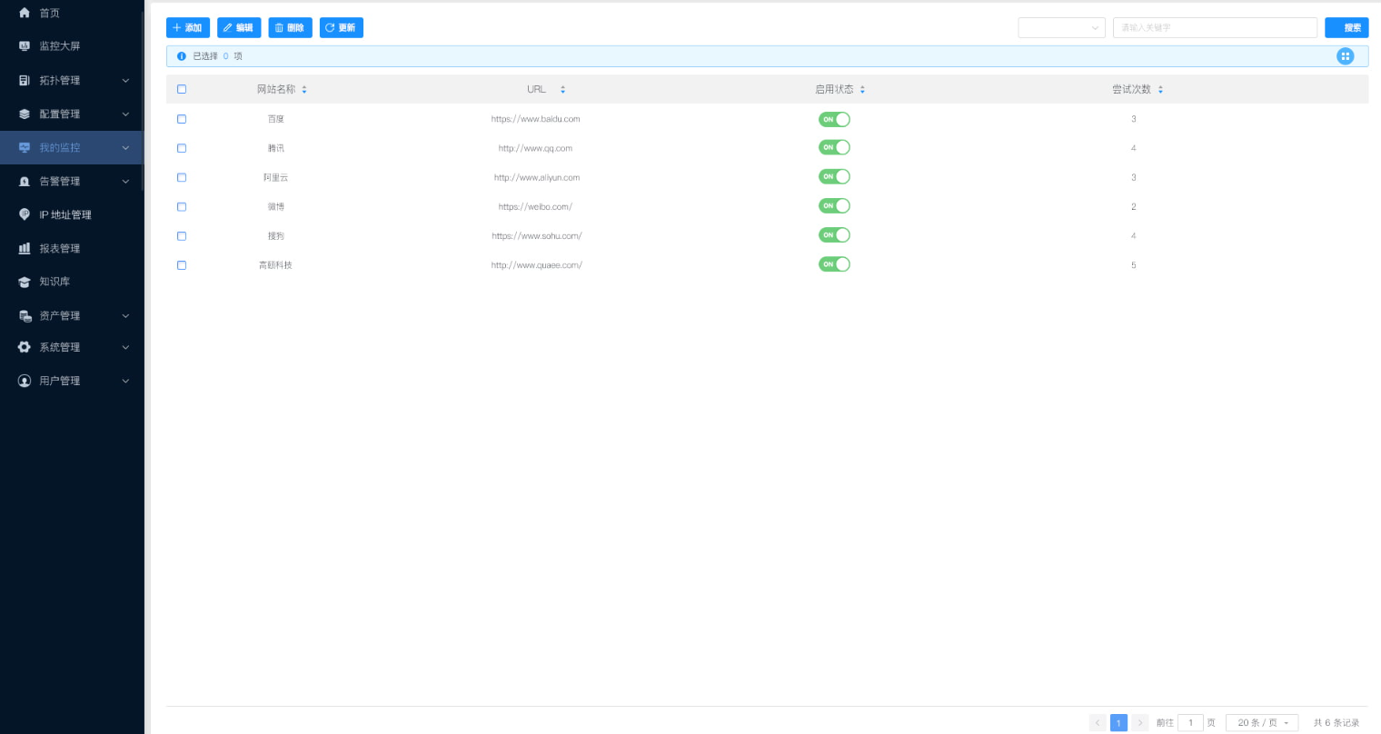
Task: Click the IP address management location icon
Action: click(25, 214)
